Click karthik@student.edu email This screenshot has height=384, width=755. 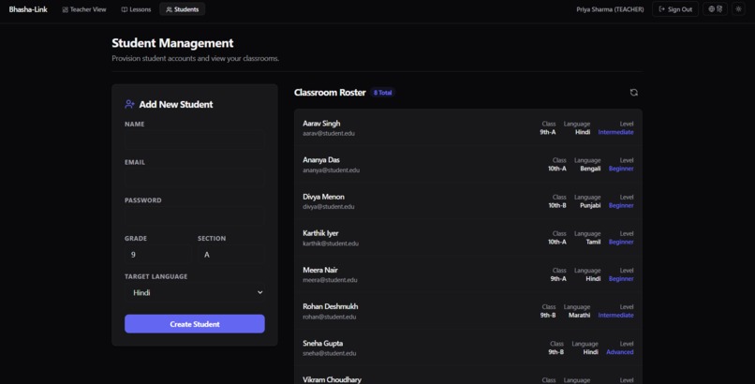(x=331, y=244)
